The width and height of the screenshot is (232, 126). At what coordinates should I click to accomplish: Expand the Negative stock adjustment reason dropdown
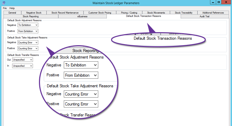[28, 25]
